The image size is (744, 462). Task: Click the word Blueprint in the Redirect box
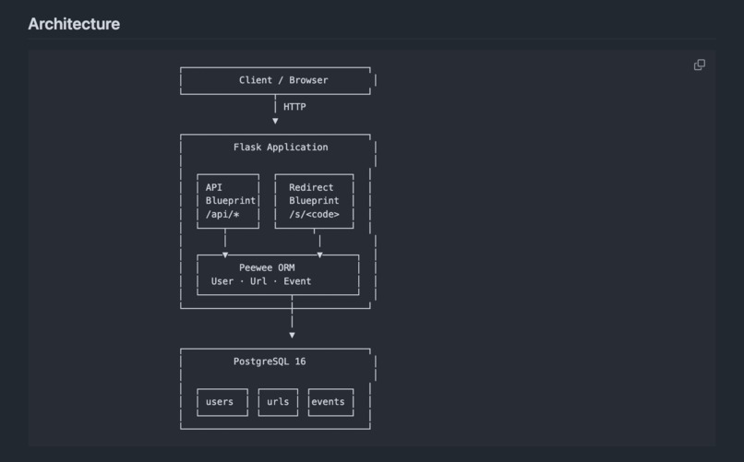coord(314,201)
